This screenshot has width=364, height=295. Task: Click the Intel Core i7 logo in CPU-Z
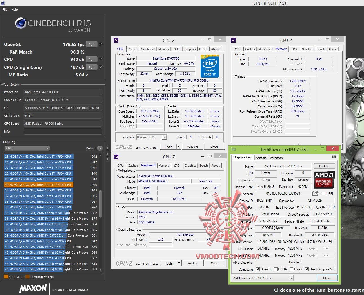[210, 66]
